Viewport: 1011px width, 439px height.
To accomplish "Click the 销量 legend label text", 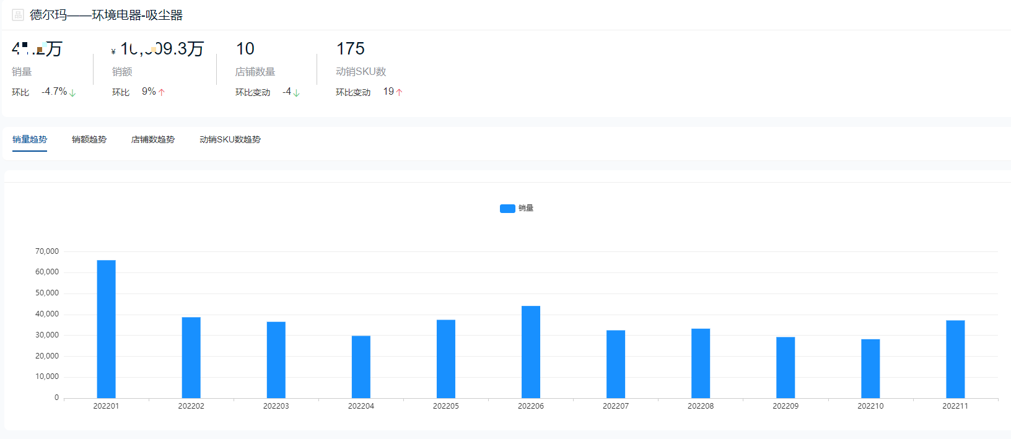I will (526, 208).
